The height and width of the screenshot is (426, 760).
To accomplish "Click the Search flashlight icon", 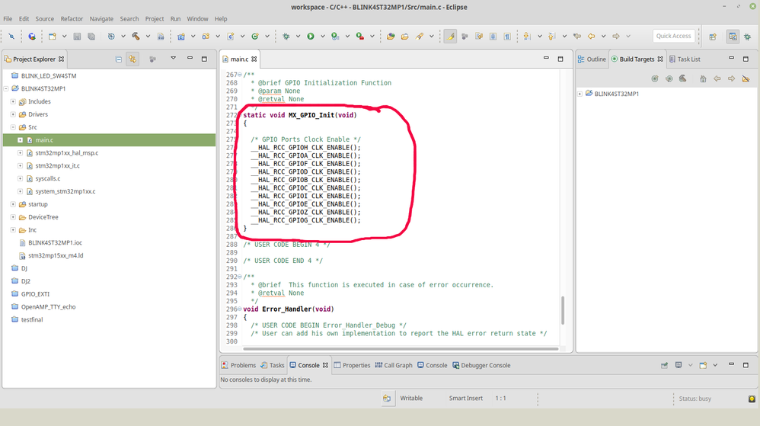I will [420, 36].
